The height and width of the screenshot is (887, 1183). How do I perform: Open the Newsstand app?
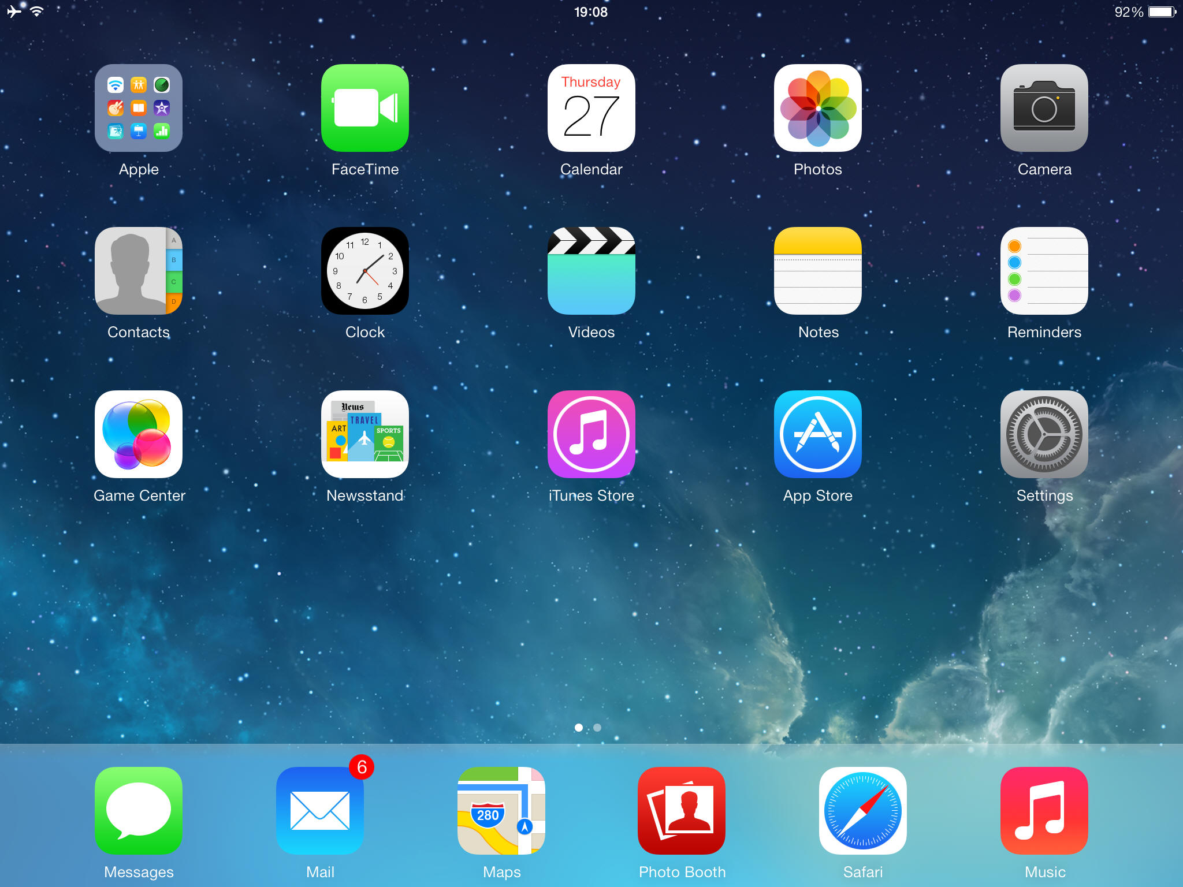click(x=364, y=434)
